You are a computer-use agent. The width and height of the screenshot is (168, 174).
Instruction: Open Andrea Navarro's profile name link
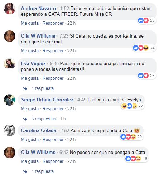pos(38,9)
